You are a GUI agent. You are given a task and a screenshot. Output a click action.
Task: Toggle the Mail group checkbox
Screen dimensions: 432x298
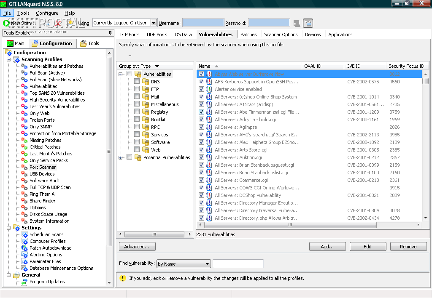tap(137, 96)
